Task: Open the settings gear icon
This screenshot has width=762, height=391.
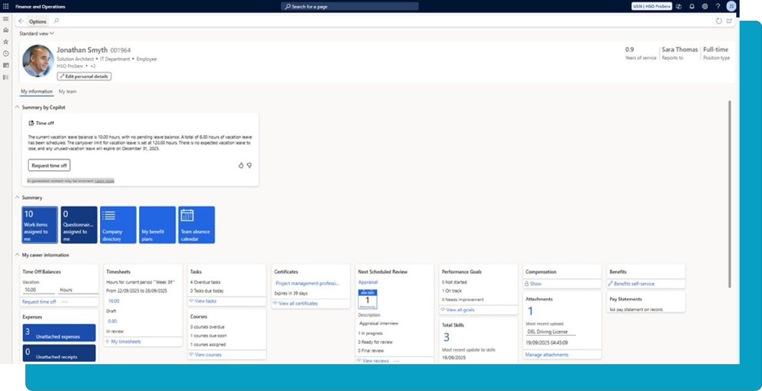Action: (x=705, y=7)
